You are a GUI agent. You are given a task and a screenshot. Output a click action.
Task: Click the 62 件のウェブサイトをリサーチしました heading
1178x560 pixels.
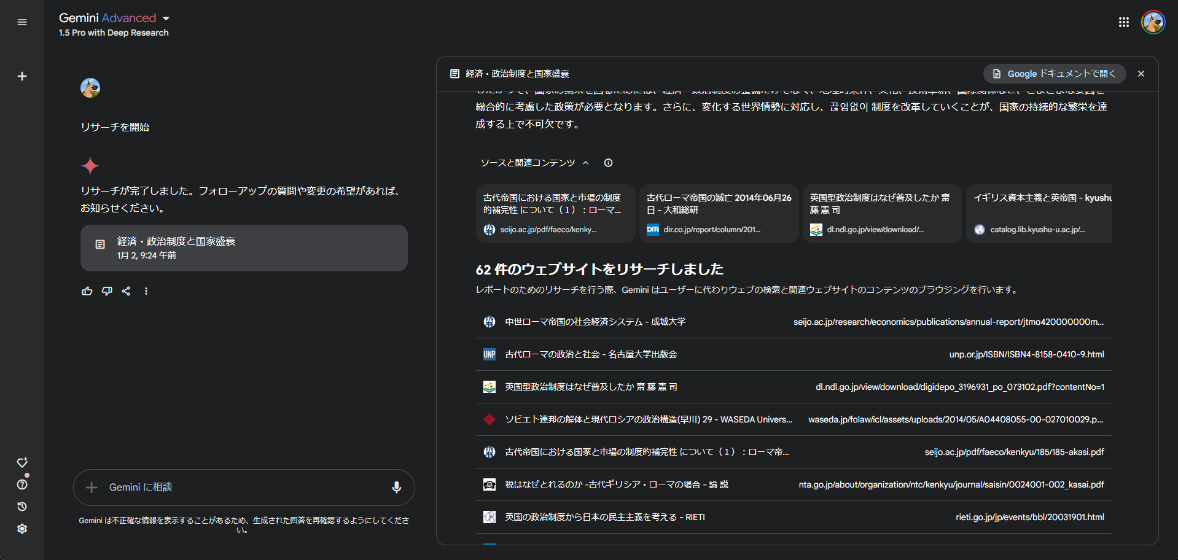click(x=600, y=269)
